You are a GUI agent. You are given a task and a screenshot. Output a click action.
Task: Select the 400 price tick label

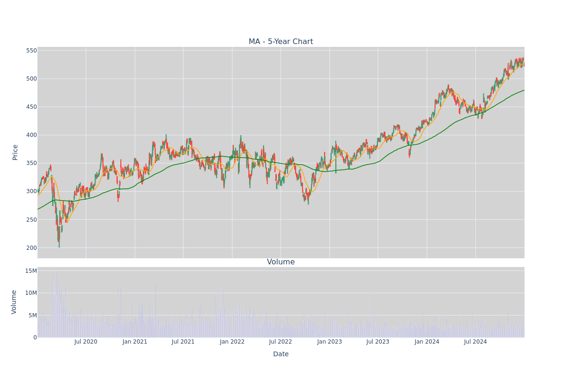tap(31, 135)
